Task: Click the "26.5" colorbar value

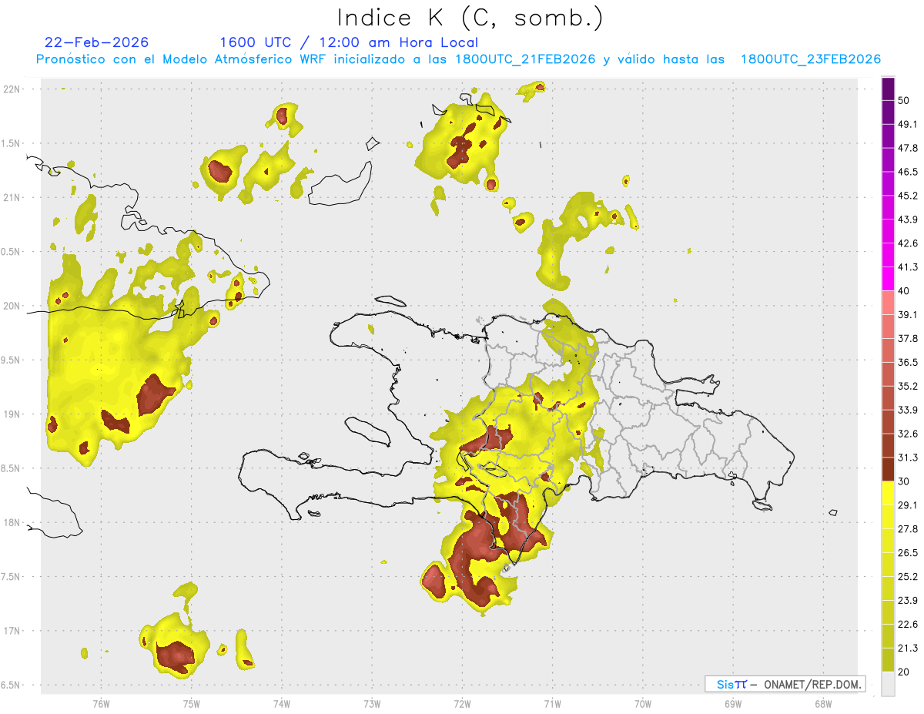Action: click(907, 553)
